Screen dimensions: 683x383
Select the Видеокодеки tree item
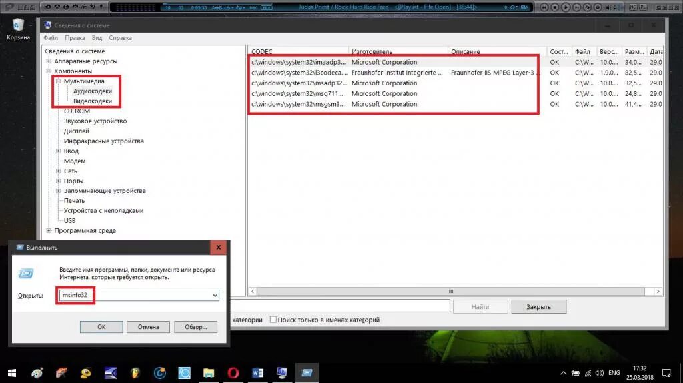coord(92,101)
